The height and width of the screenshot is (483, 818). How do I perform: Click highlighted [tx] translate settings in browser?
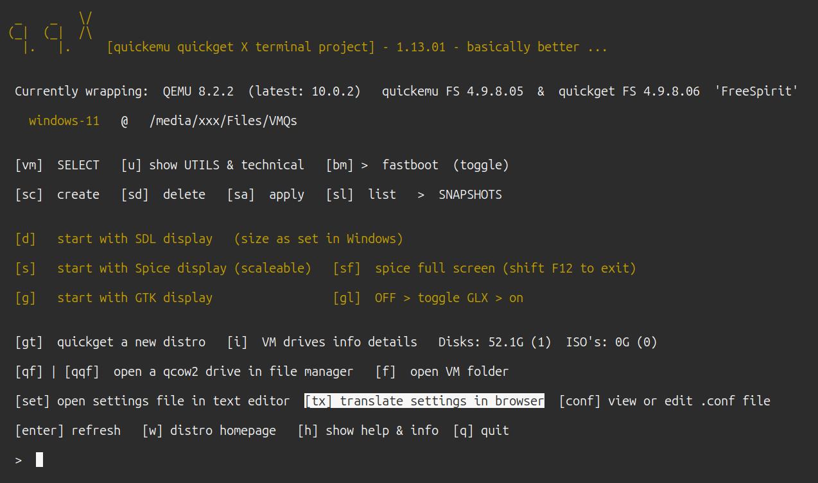pos(424,402)
